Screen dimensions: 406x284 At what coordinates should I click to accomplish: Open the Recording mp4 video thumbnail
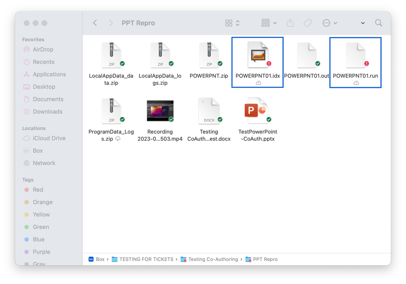160,111
